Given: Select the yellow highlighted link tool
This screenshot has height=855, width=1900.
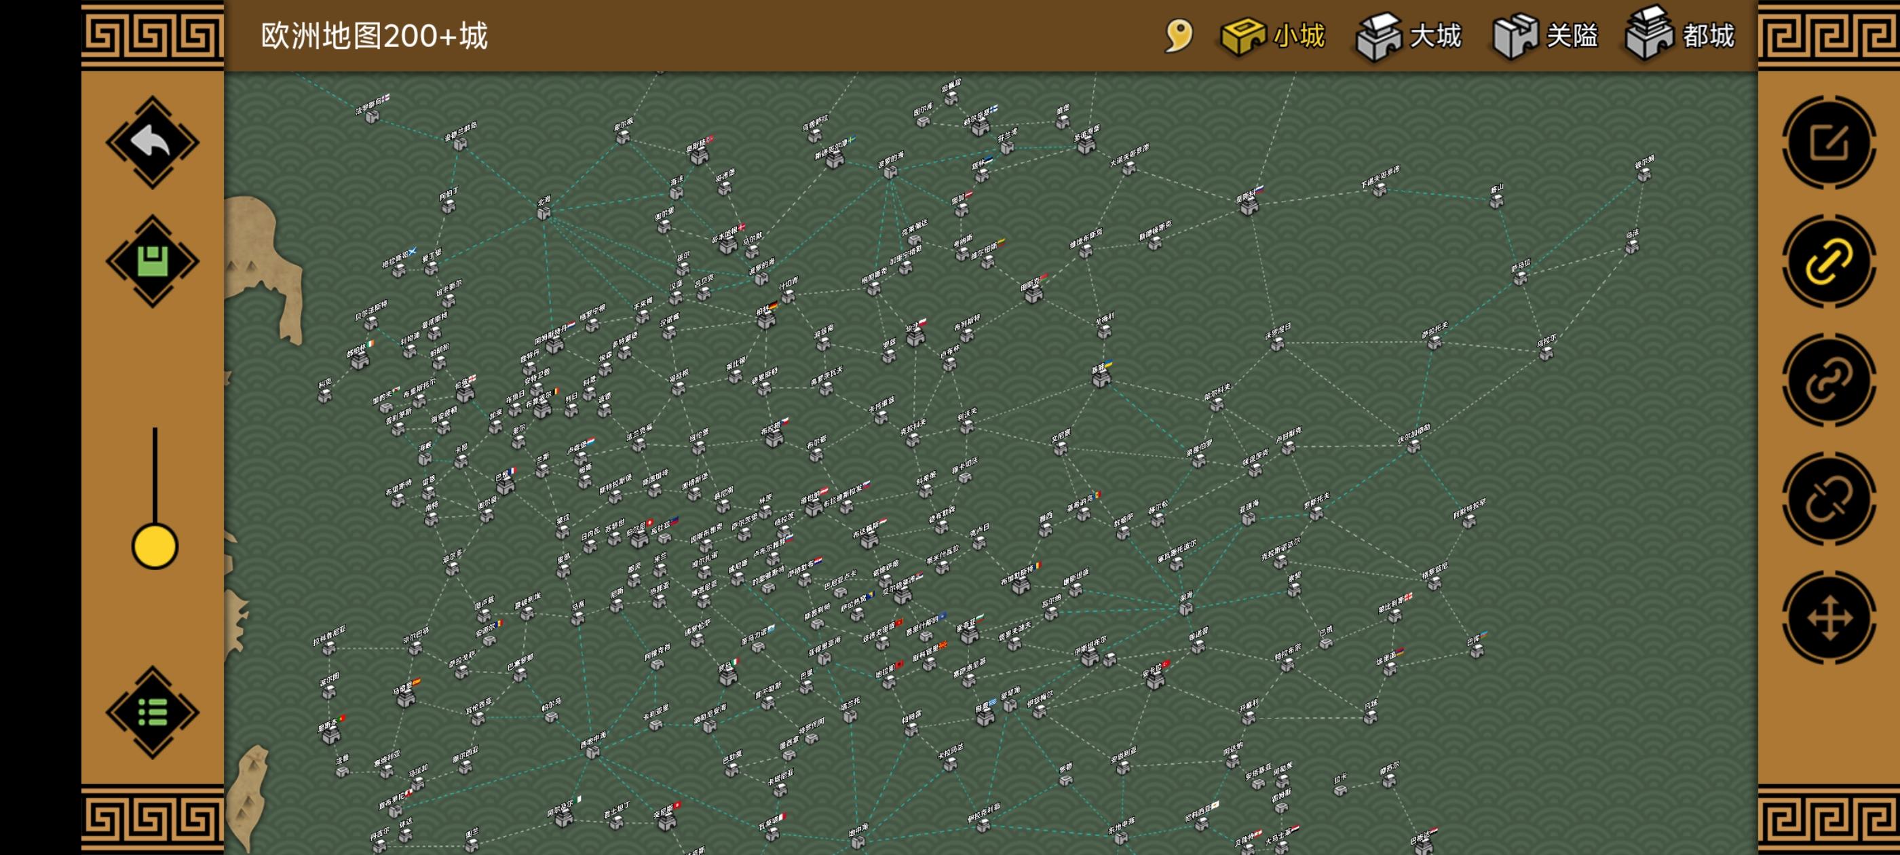Looking at the screenshot, I should coord(1829,261).
